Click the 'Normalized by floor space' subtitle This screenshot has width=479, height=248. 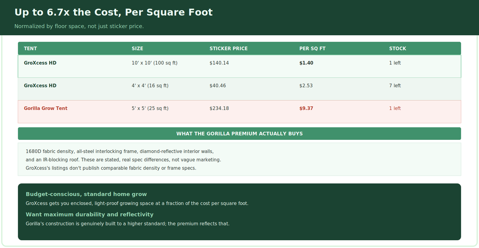pos(79,26)
